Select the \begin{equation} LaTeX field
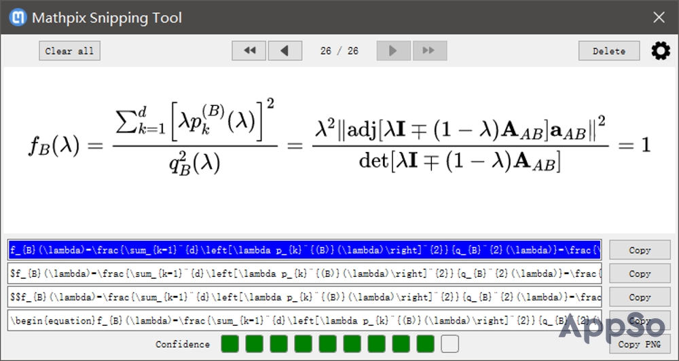 click(305, 320)
